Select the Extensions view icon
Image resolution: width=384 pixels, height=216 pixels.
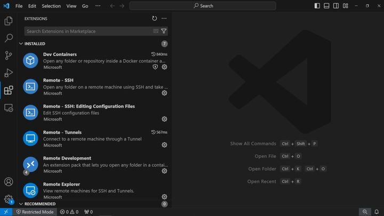9,90
